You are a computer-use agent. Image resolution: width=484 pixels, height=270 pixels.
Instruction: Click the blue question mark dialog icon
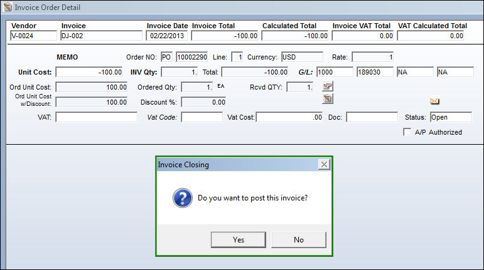click(183, 198)
